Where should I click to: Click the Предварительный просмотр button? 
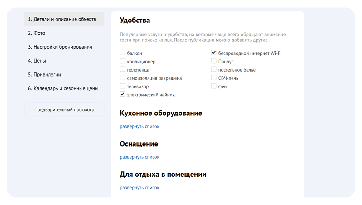tap(64, 109)
